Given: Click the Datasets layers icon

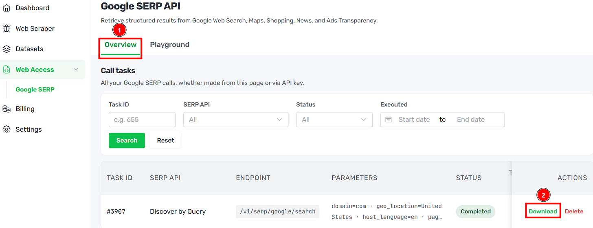Looking at the screenshot, I should (x=7, y=49).
